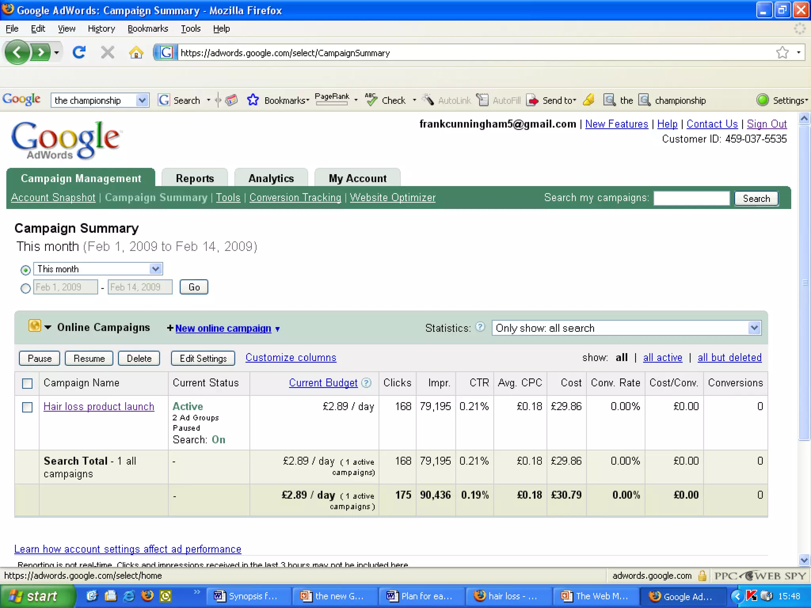
Task: Open the Customize columns link
Action: coord(291,357)
